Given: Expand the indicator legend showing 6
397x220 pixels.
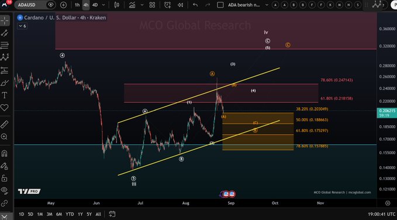Looking at the screenshot, I should [x=22, y=26].
